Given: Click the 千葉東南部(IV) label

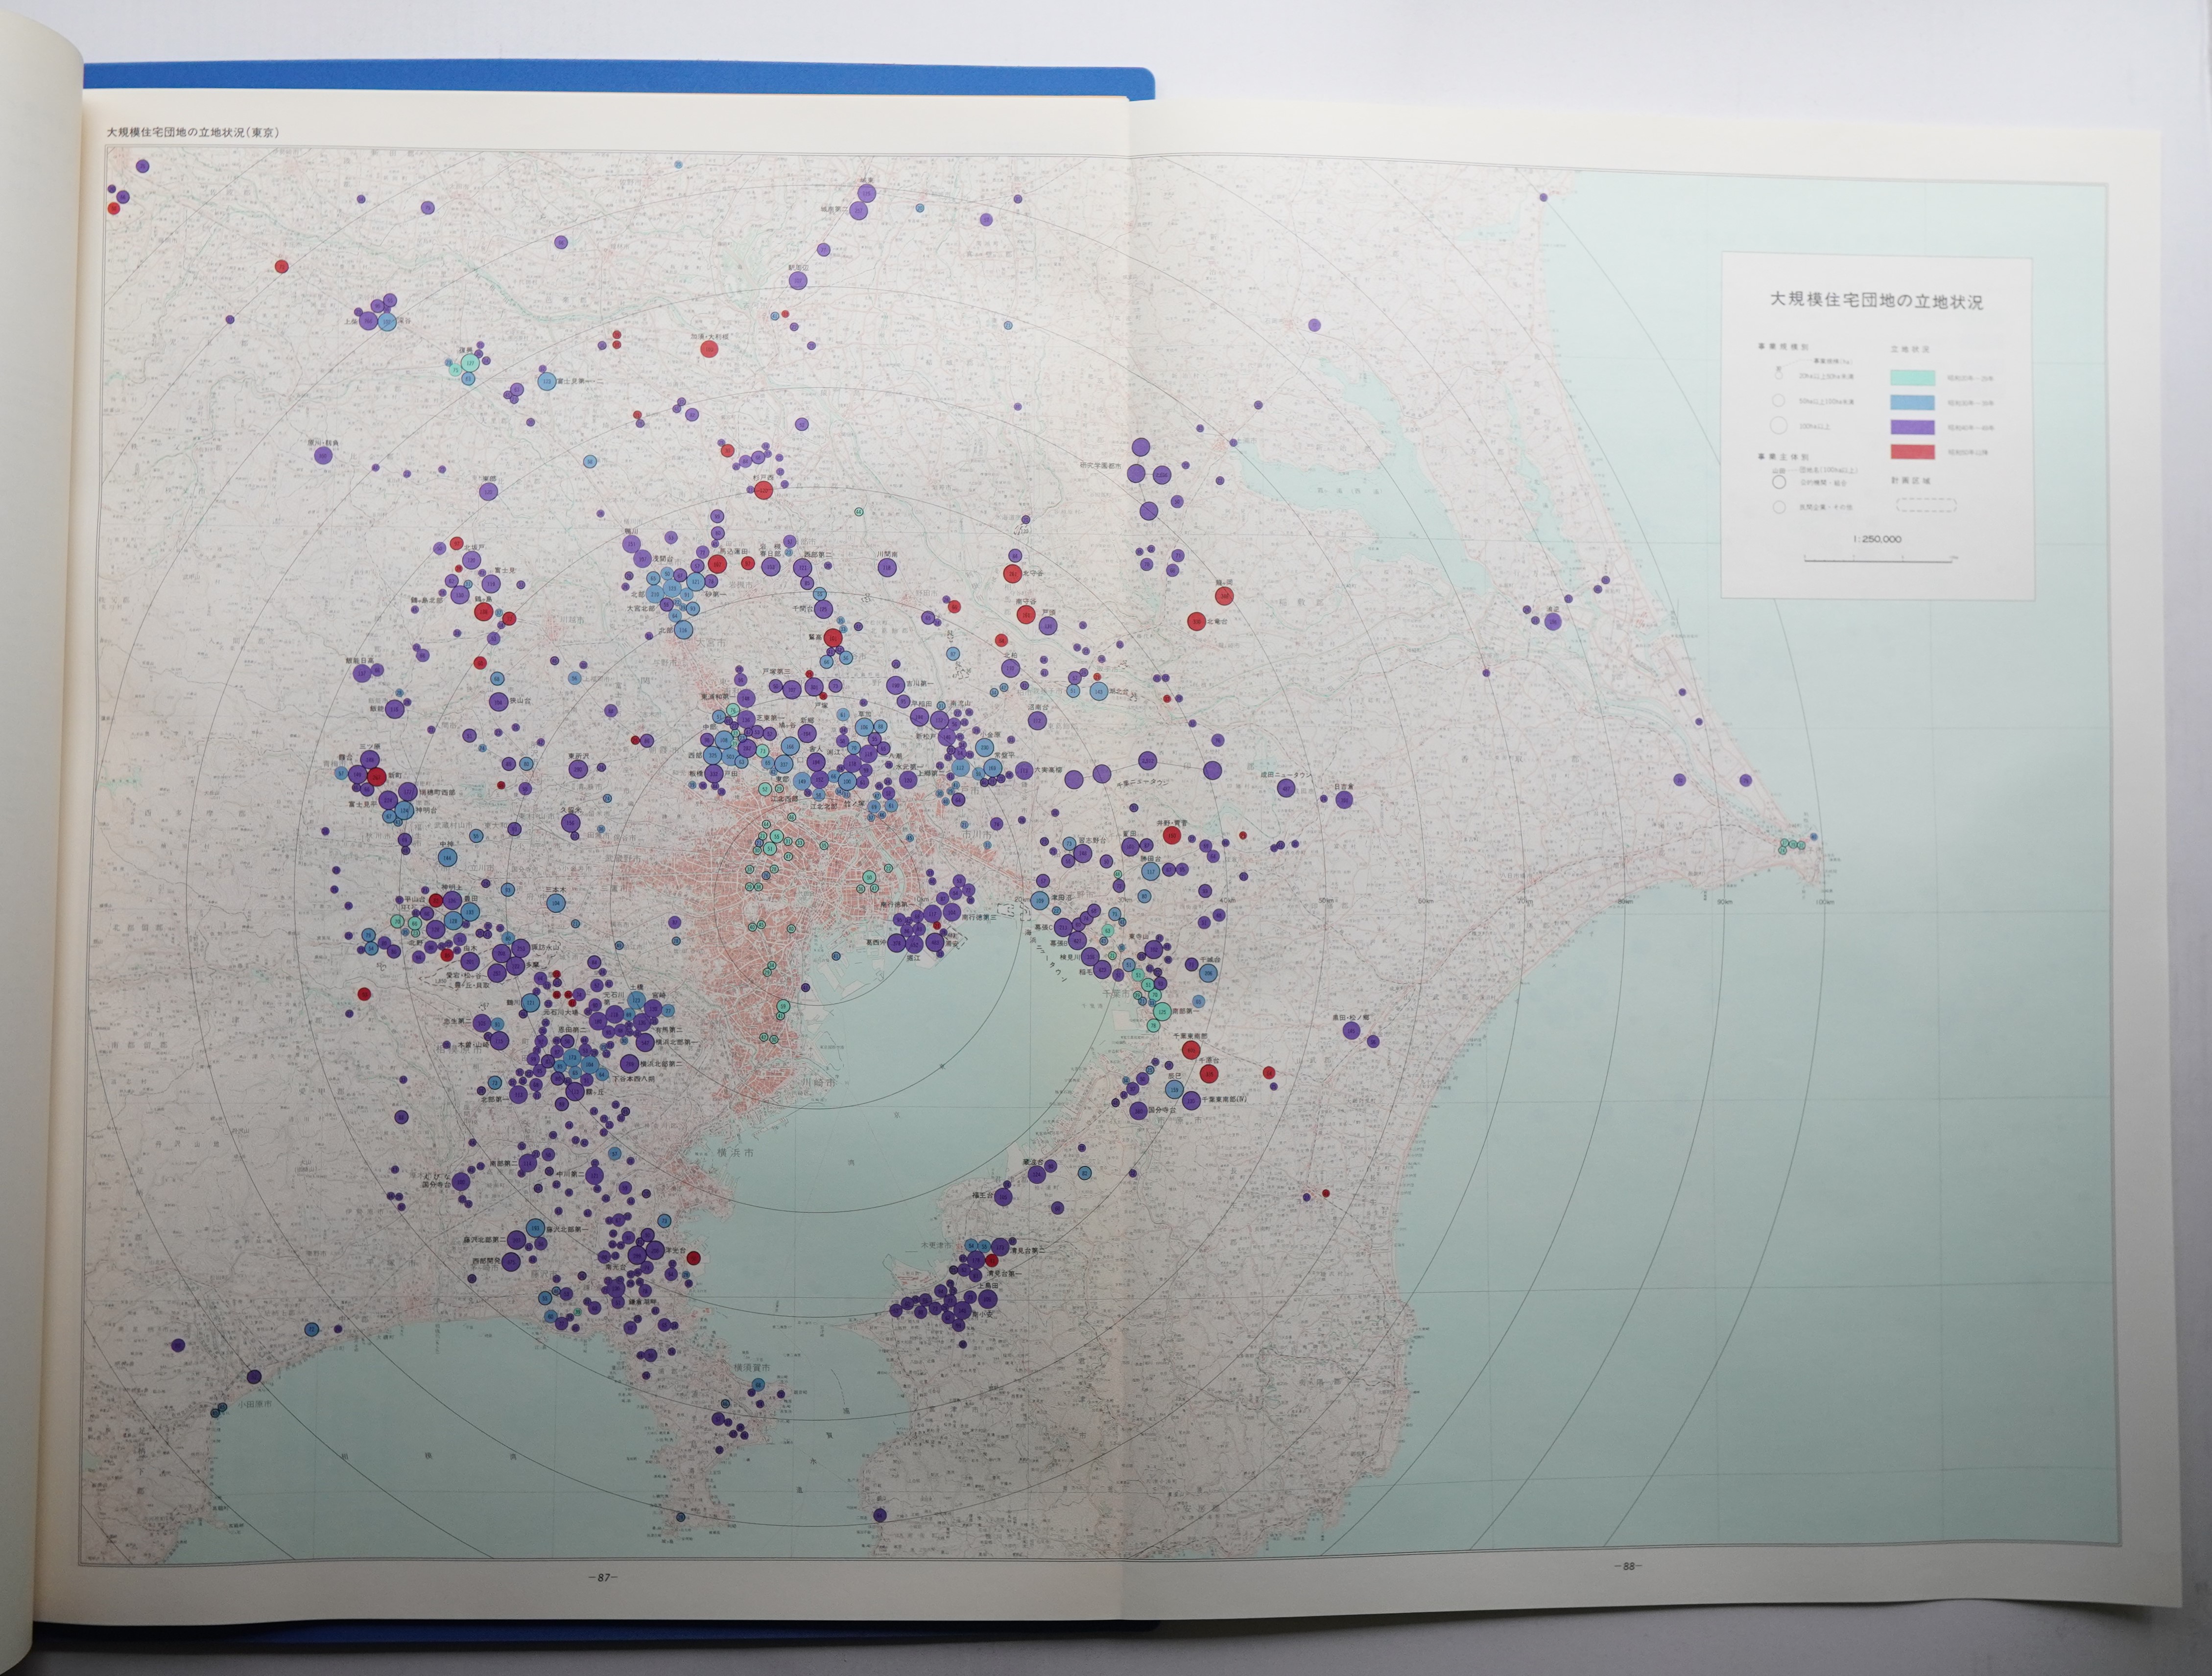Looking at the screenshot, I should pyautogui.click(x=1225, y=1100).
